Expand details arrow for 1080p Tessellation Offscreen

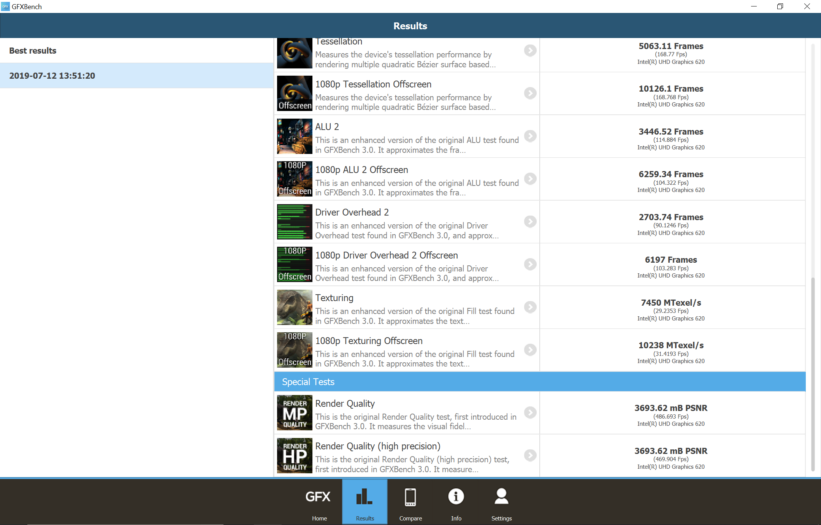pos(530,93)
